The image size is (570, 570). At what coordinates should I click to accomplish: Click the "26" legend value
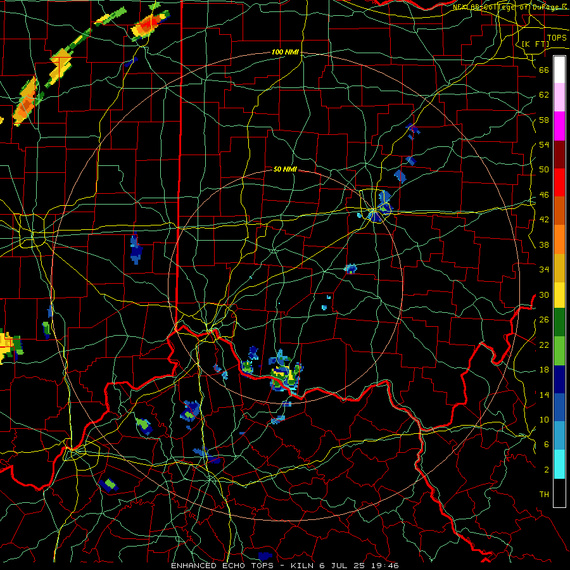click(x=544, y=320)
